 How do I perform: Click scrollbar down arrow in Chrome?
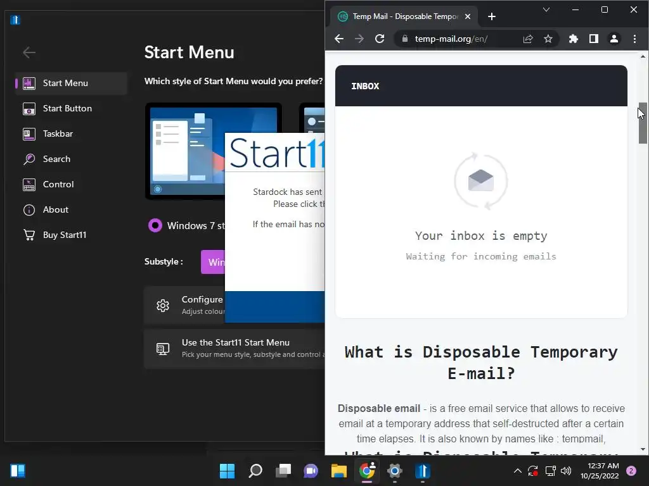pos(643,449)
